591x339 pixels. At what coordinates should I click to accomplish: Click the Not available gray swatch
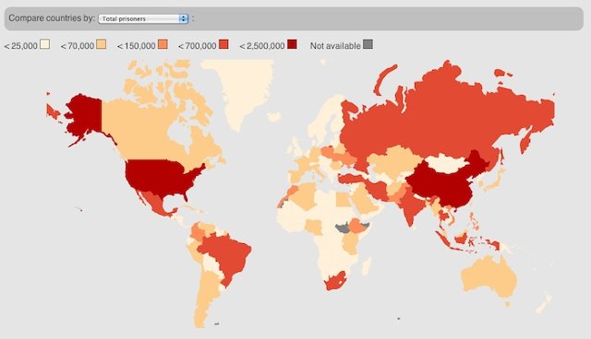[368, 44]
